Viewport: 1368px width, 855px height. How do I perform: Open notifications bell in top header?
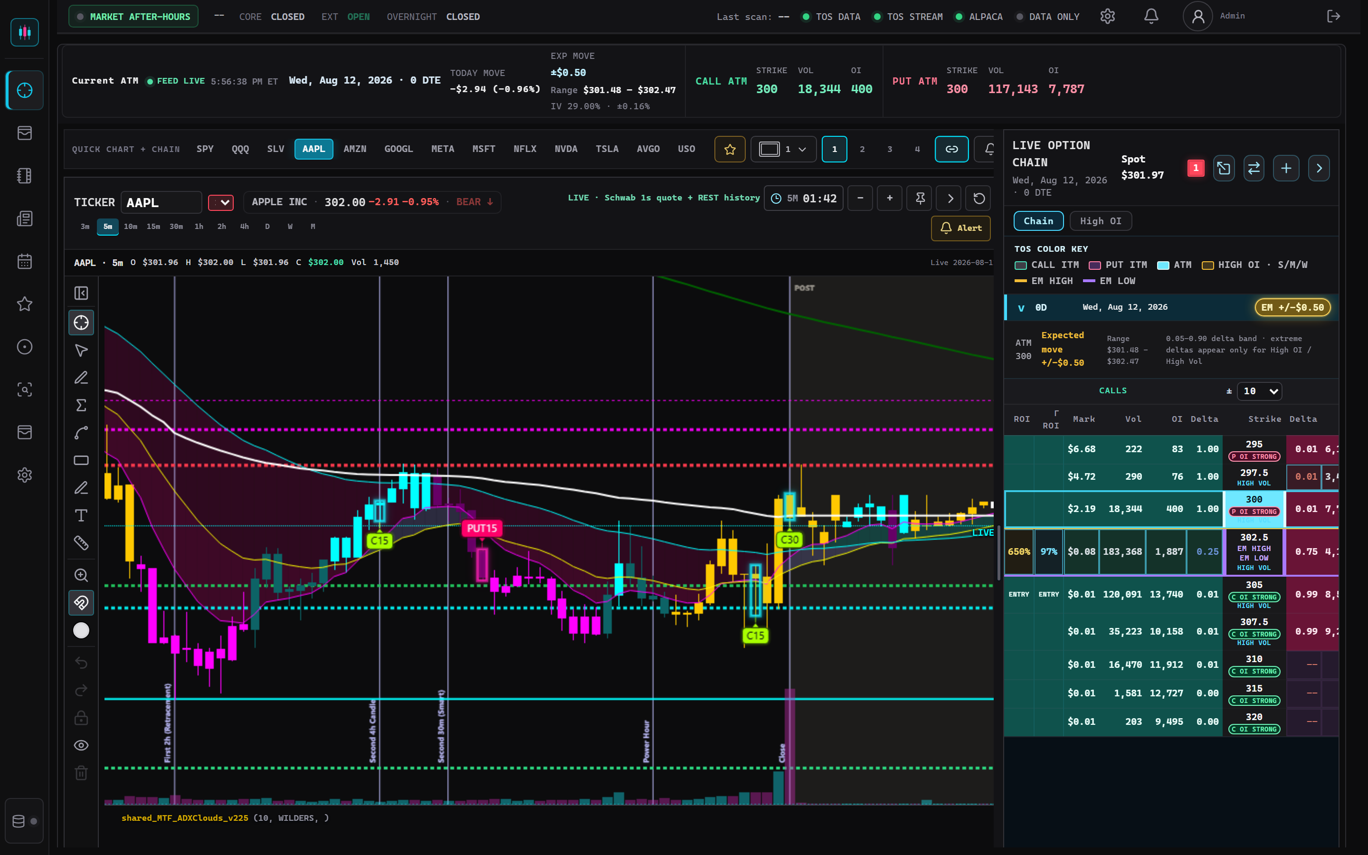point(1151,17)
